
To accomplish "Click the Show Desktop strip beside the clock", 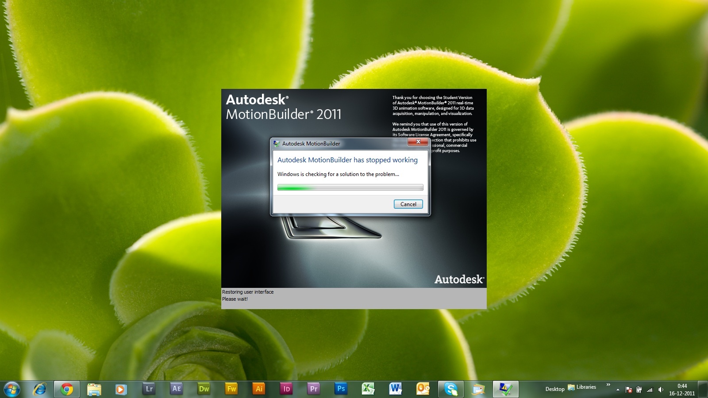I will 703,389.
